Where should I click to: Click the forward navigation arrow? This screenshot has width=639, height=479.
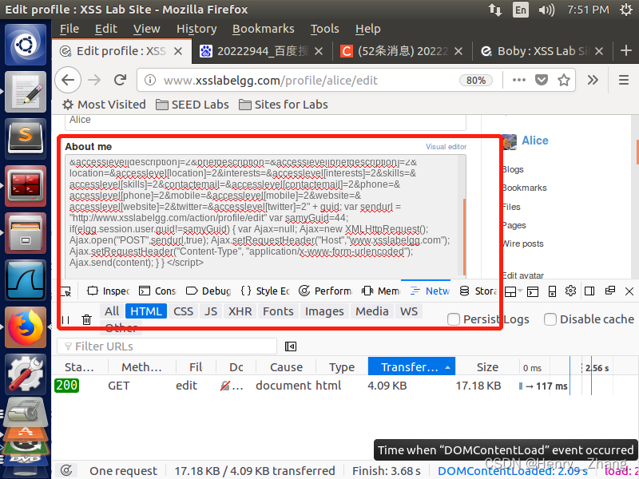(x=94, y=80)
